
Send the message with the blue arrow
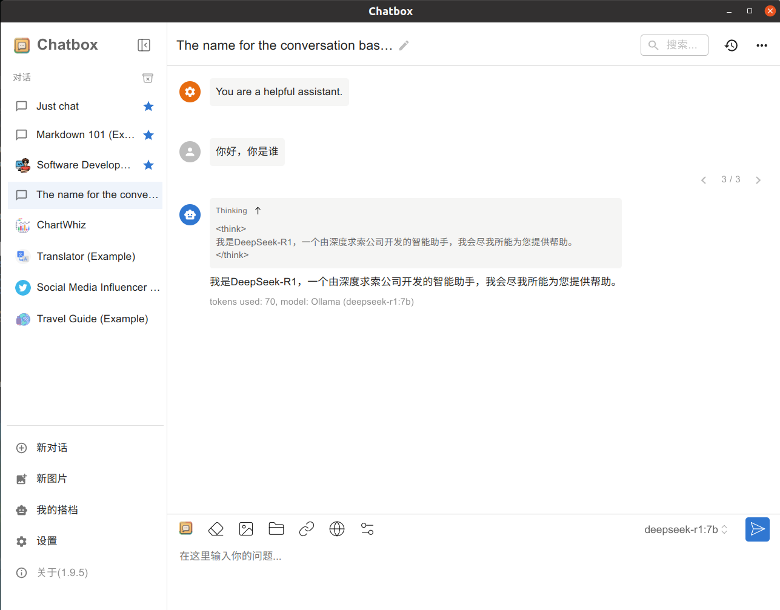[758, 529]
